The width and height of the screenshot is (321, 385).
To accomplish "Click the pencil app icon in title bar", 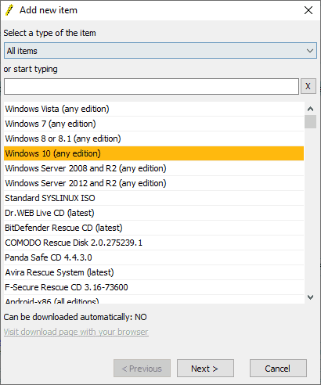I will point(9,10).
